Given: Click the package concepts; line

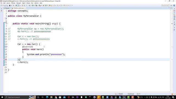Looking at the screenshot, I should (18, 11).
